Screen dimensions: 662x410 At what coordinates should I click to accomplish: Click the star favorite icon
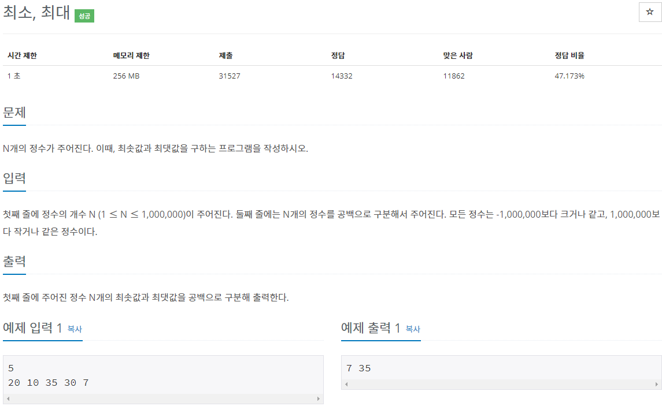click(x=650, y=12)
